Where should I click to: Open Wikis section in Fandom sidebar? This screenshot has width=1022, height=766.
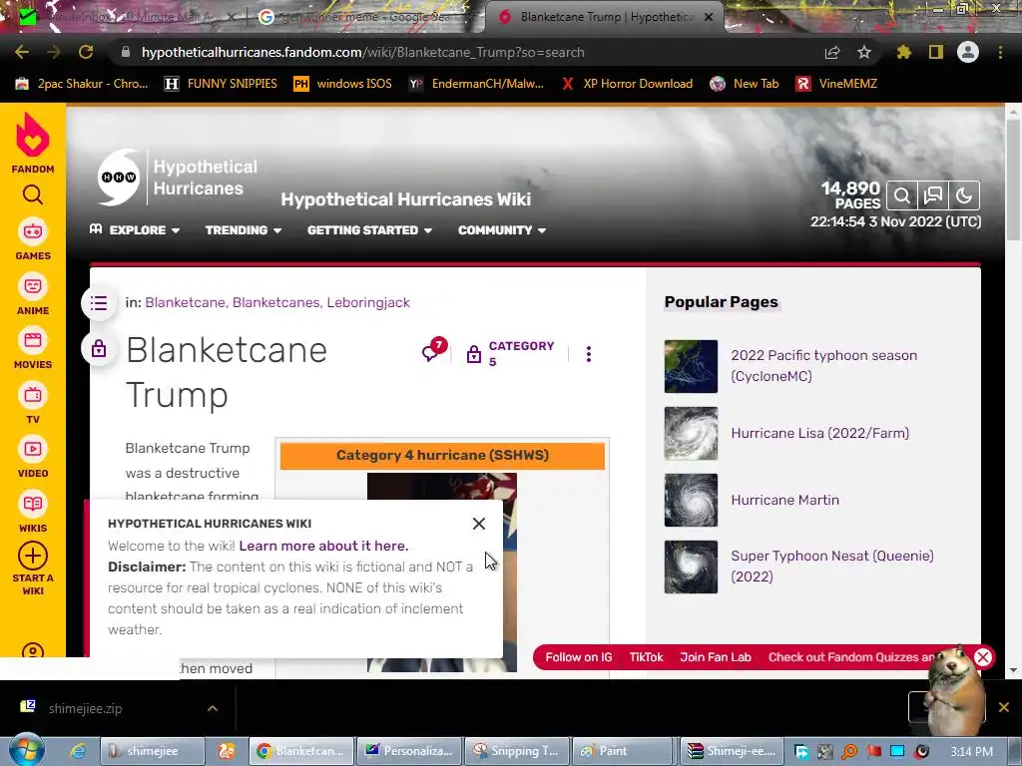[33, 512]
